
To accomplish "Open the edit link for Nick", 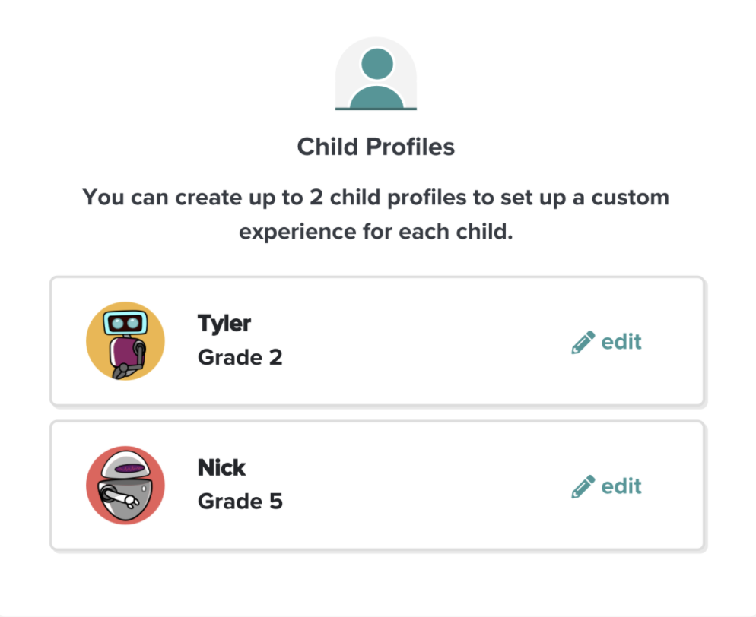I will 606,486.
